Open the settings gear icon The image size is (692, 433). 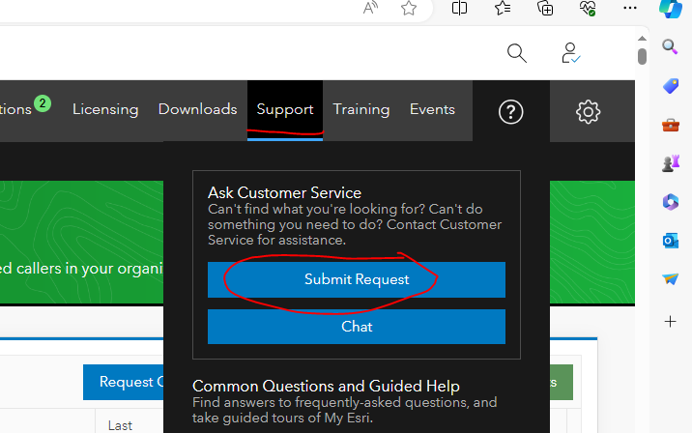click(x=588, y=112)
